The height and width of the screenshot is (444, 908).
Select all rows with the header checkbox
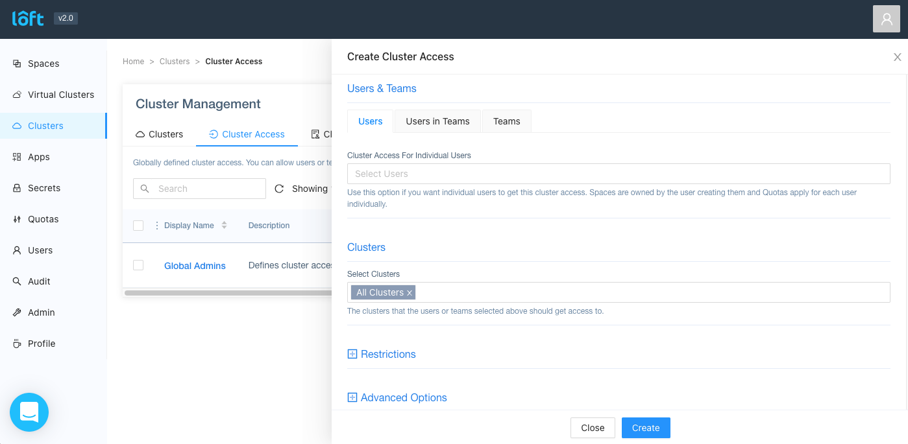(x=138, y=225)
